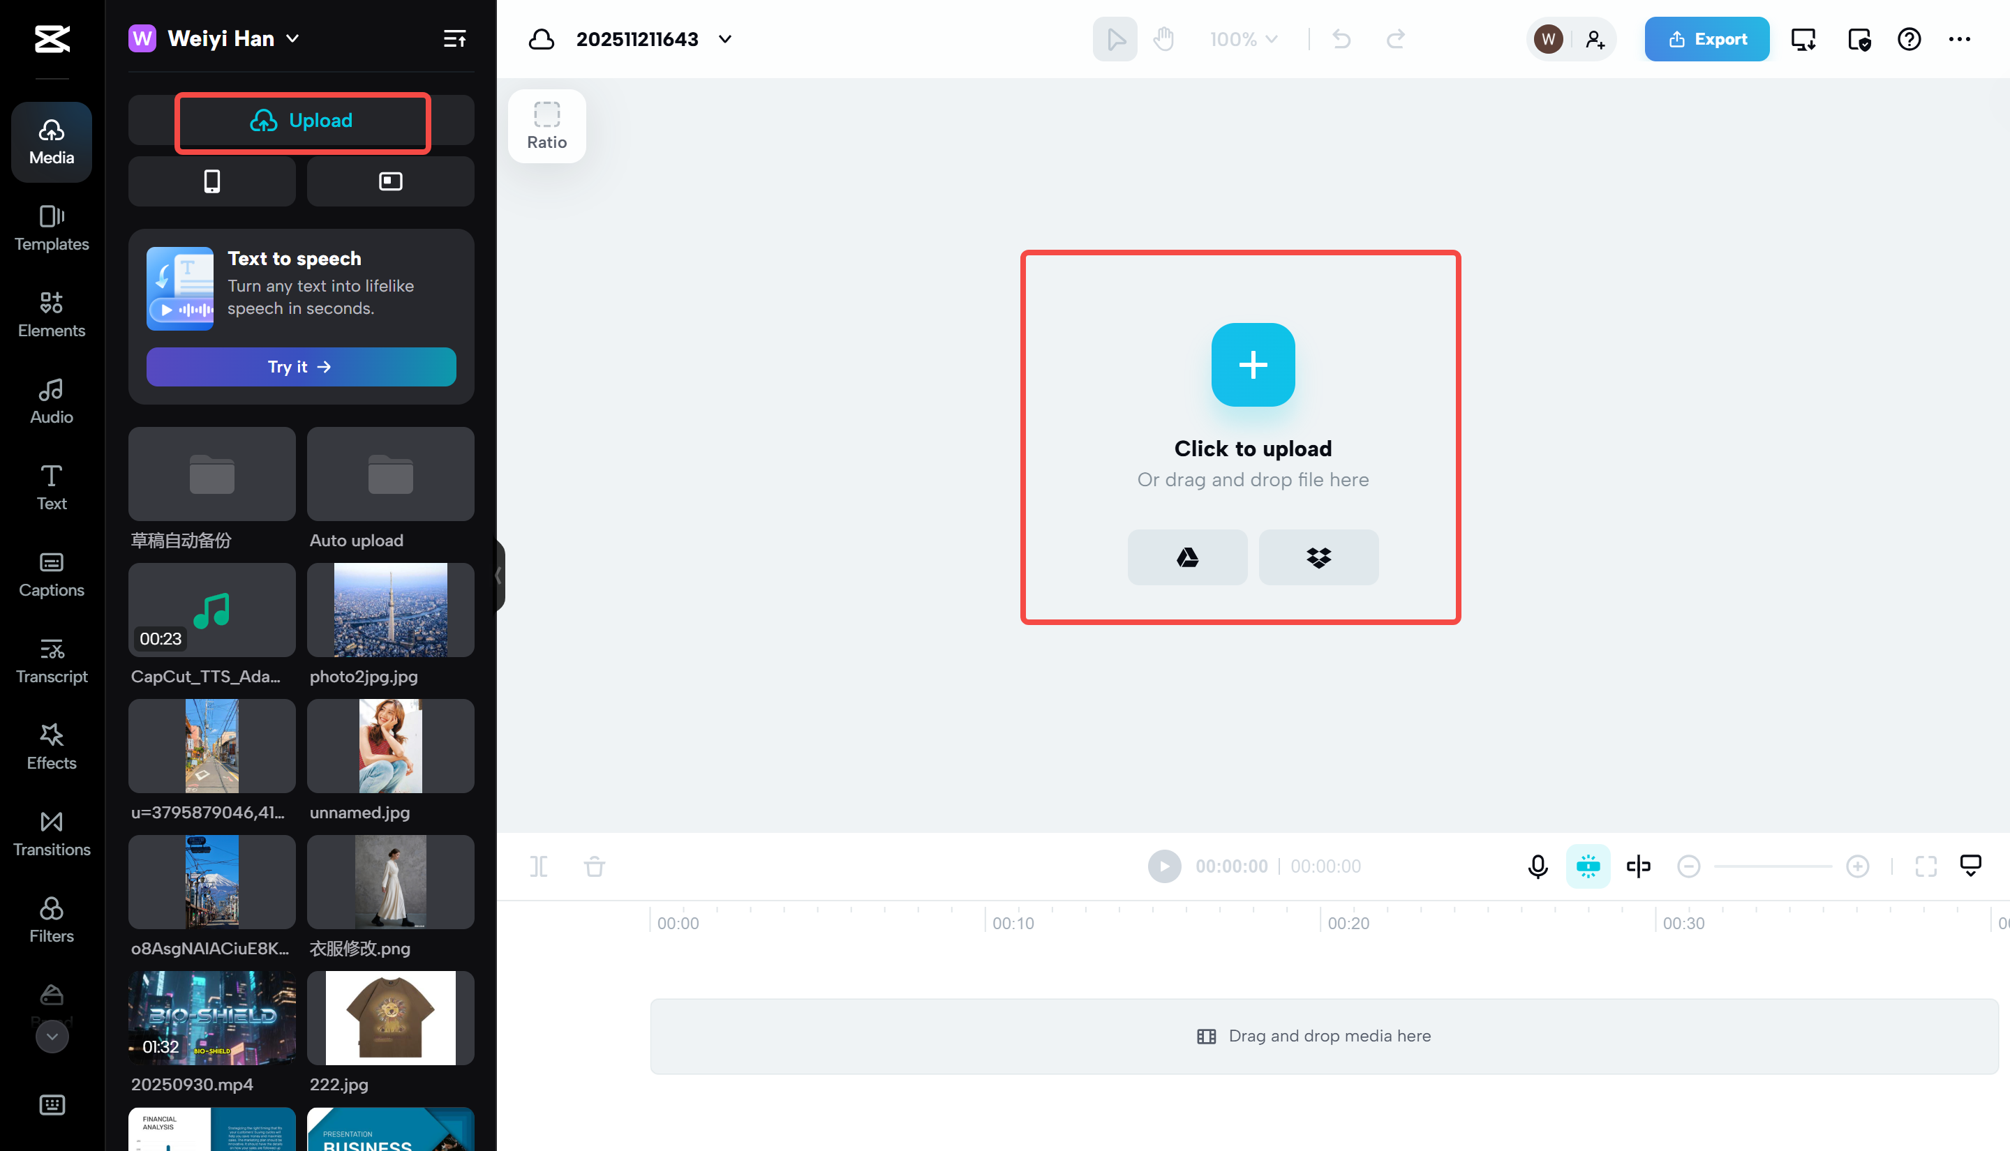Undo the last action

click(1340, 39)
